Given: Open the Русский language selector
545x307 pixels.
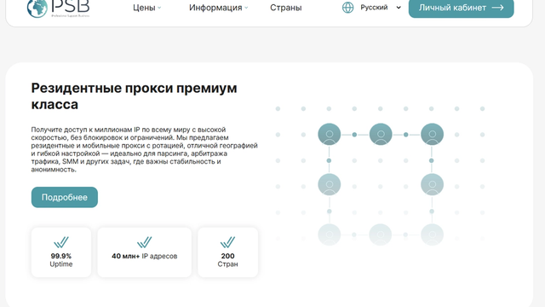Looking at the screenshot, I should 381,8.
